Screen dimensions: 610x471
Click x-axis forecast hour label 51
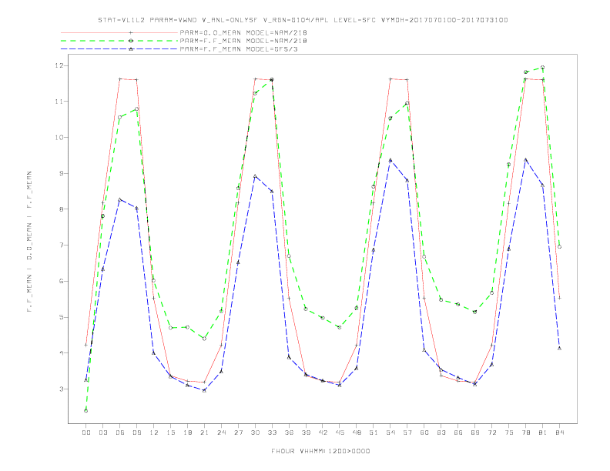click(x=374, y=433)
